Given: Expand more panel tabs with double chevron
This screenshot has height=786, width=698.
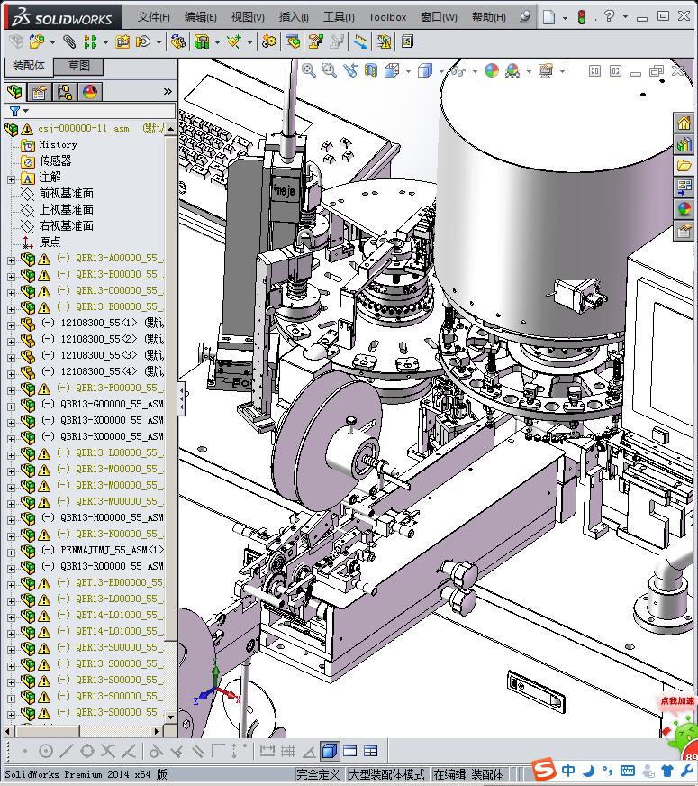Looking at the screenshot, I should (168, 92).
